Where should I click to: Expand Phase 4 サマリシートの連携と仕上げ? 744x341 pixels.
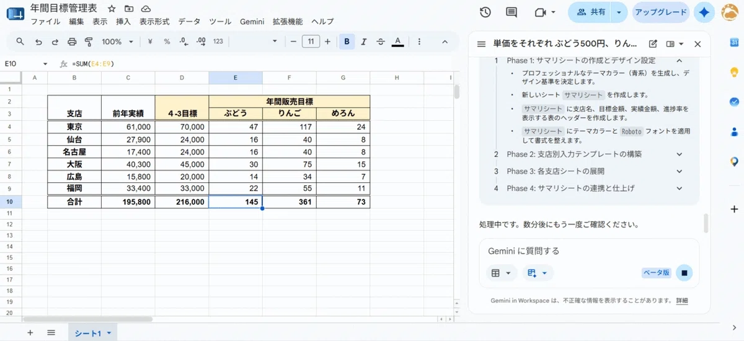tap(680, 188)
